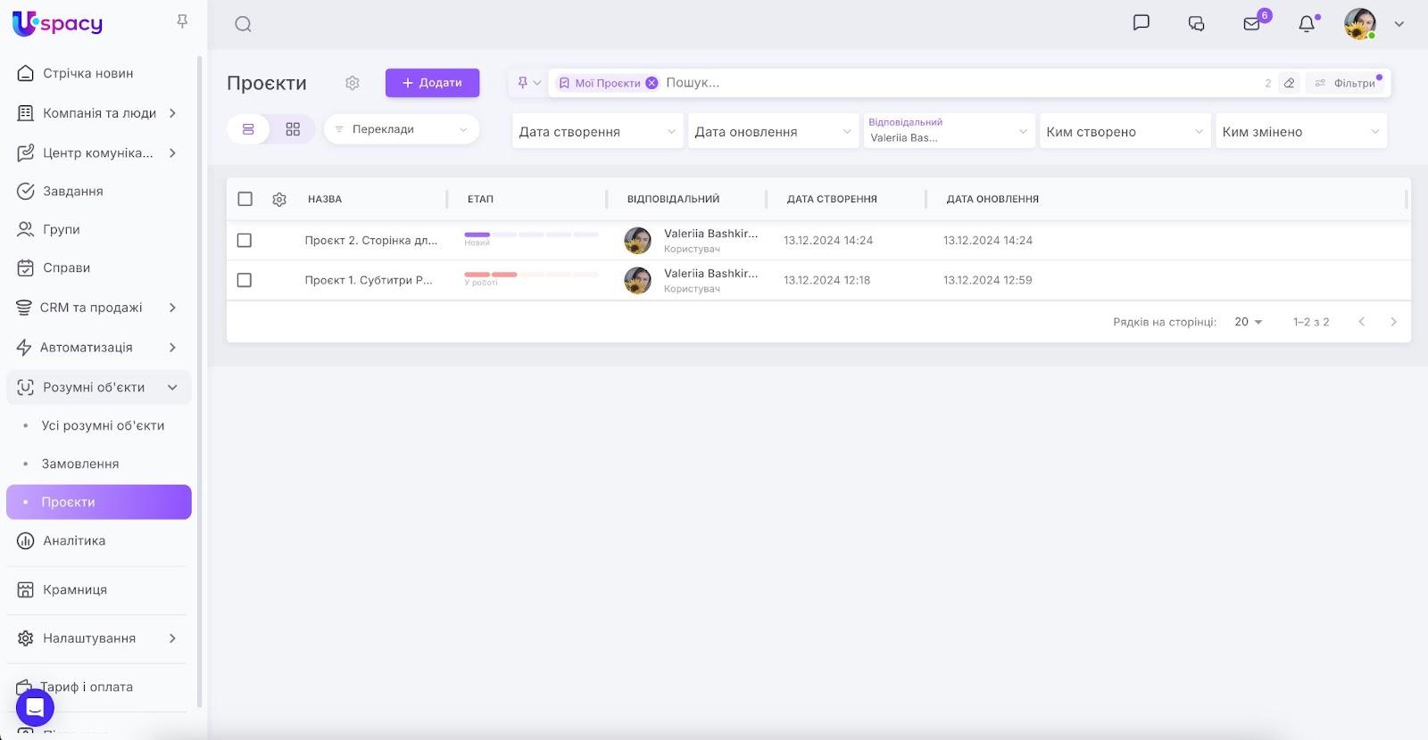The height and width of the screenshot is (740, 1428).
Task: Click the Додати button
Action: [x=432, y=83]
